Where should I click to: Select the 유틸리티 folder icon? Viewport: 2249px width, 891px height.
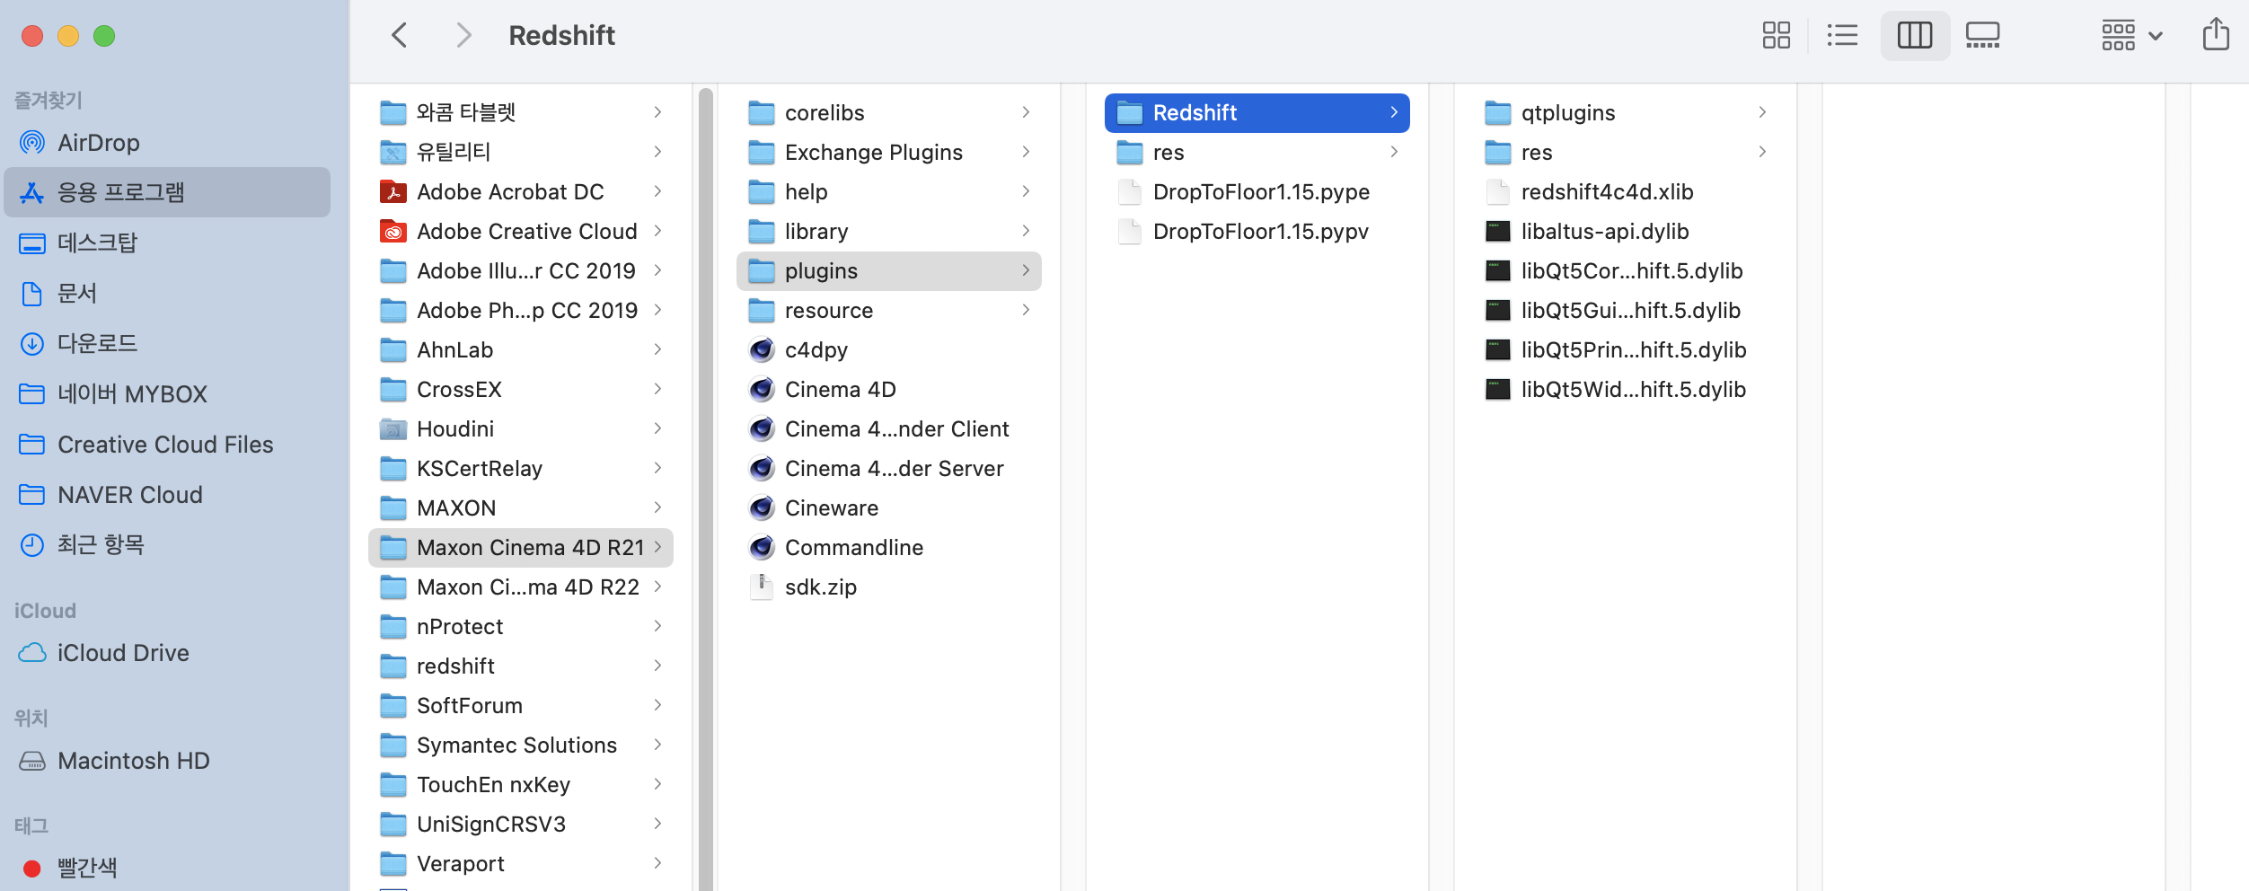click(x=393, y=152)
